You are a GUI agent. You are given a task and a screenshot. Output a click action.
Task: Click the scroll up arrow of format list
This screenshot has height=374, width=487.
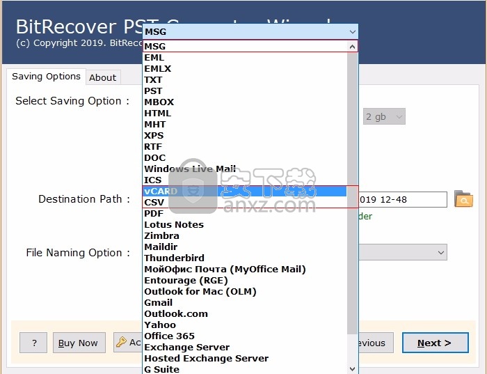coord(352,47)
